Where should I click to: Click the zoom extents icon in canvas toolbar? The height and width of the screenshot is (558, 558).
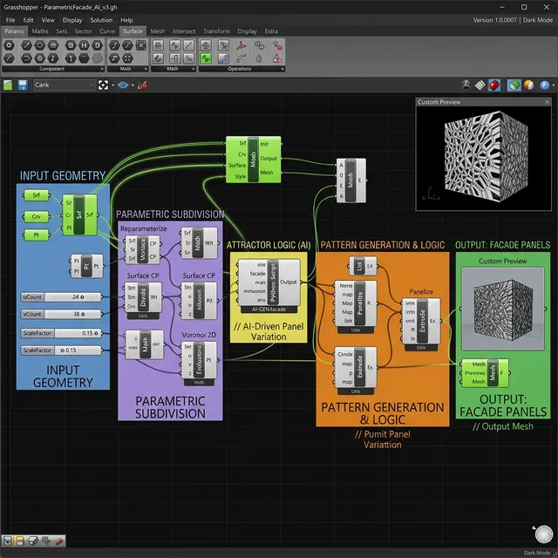104,85
